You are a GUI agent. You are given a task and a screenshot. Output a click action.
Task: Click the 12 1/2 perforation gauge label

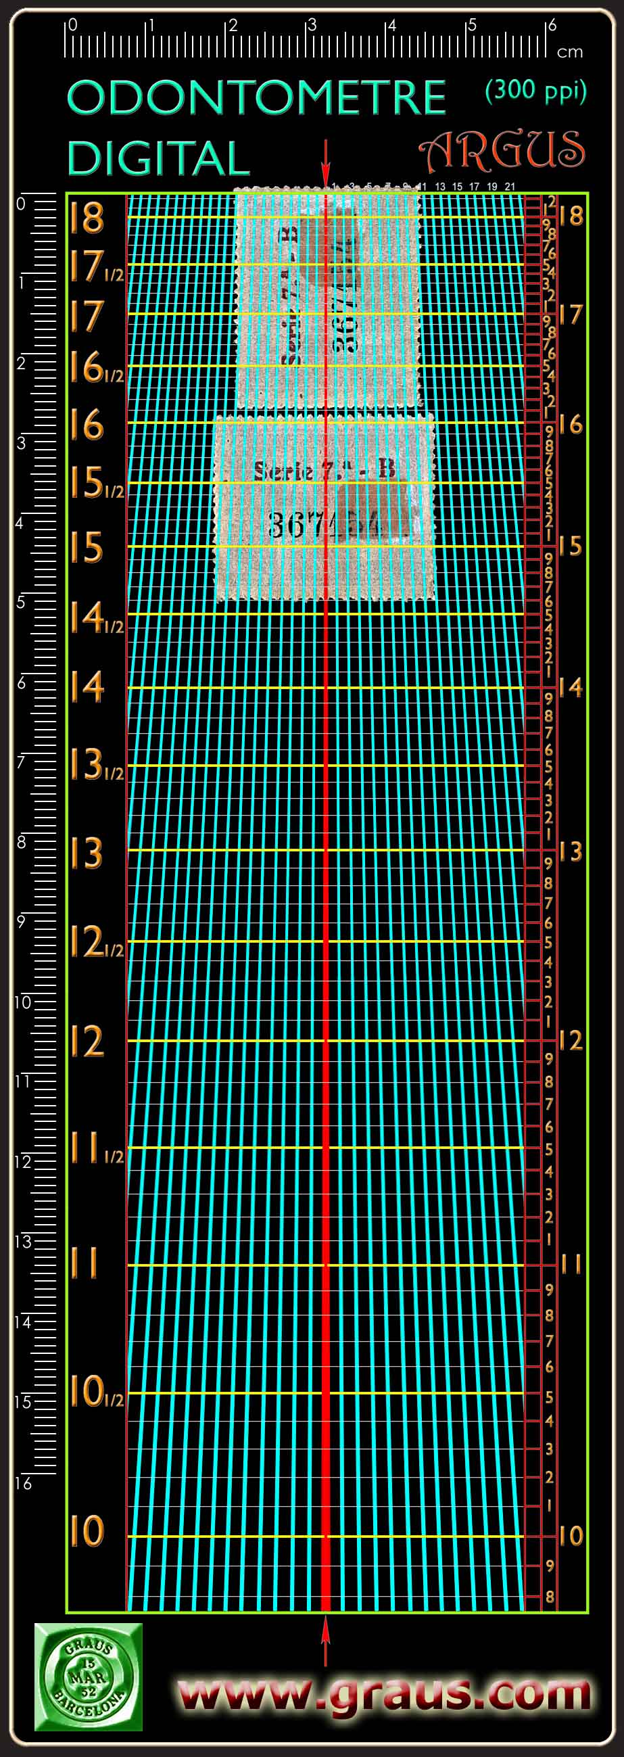point(97,941)
